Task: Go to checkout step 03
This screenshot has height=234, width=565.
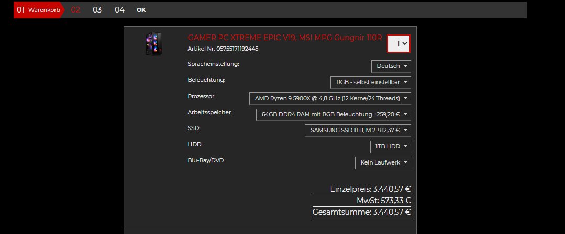Action: click(x=97, y=10)
